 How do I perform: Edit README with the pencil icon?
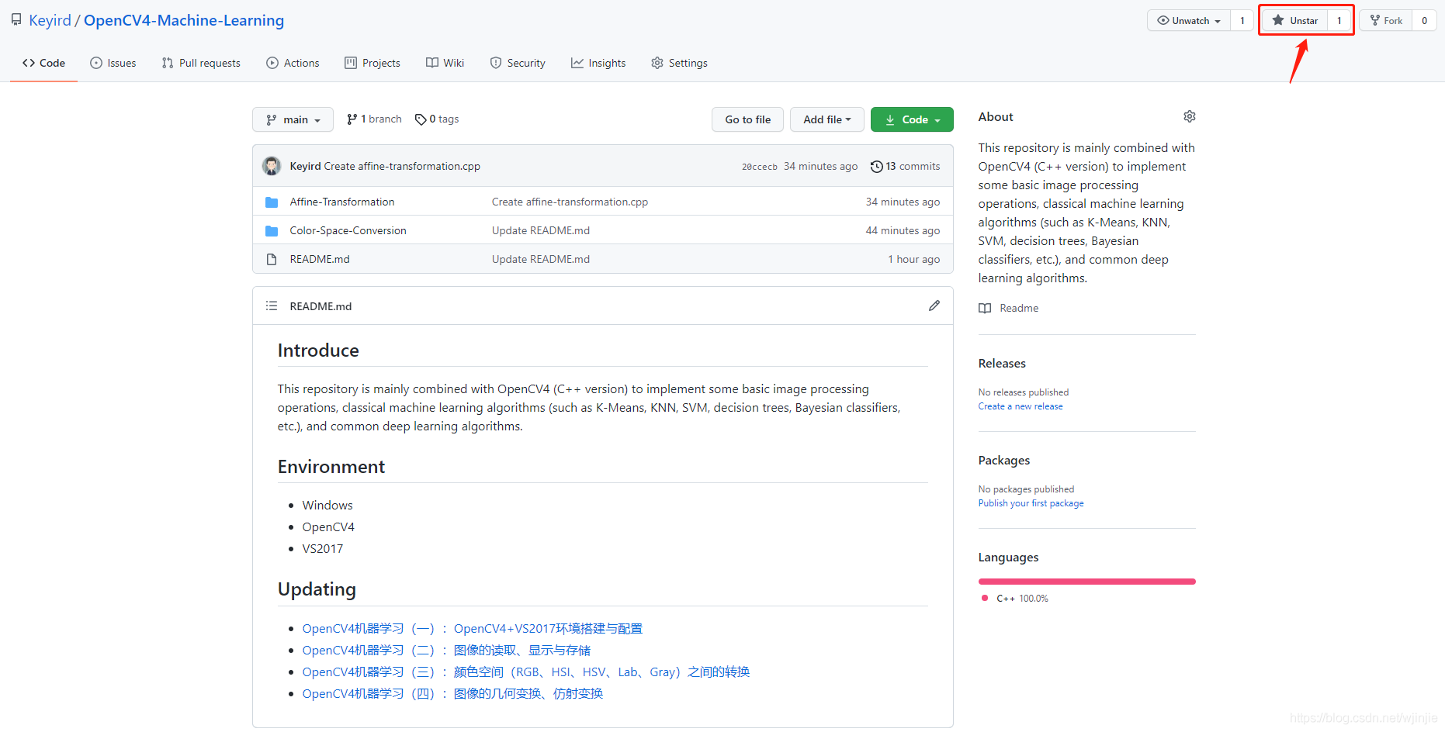(x=934, y=306)
